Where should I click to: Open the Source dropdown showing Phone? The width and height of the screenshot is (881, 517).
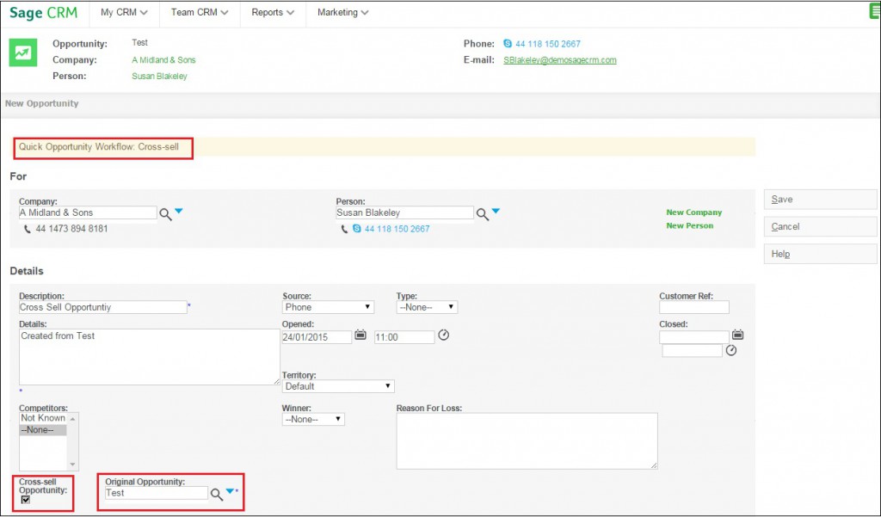pyautogui.click(x=328, y=307)
